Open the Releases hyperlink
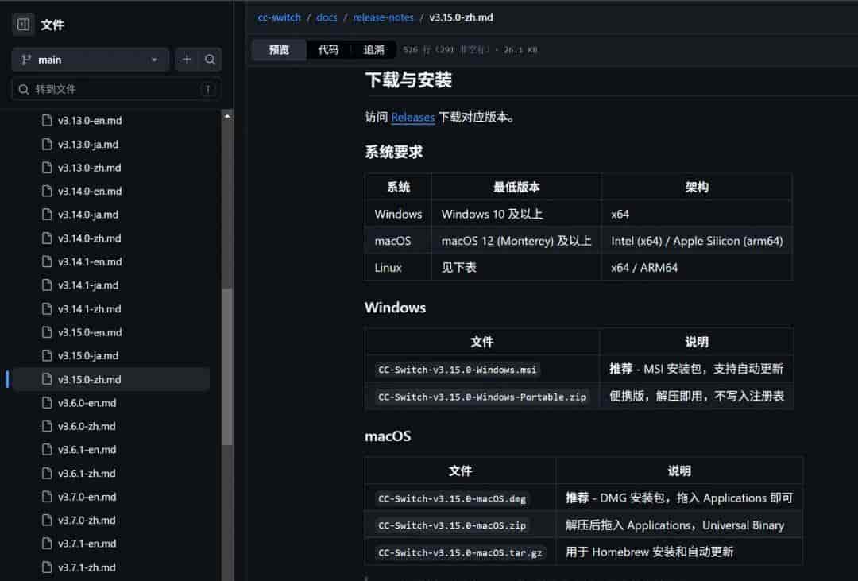 (x=412, y=117)
